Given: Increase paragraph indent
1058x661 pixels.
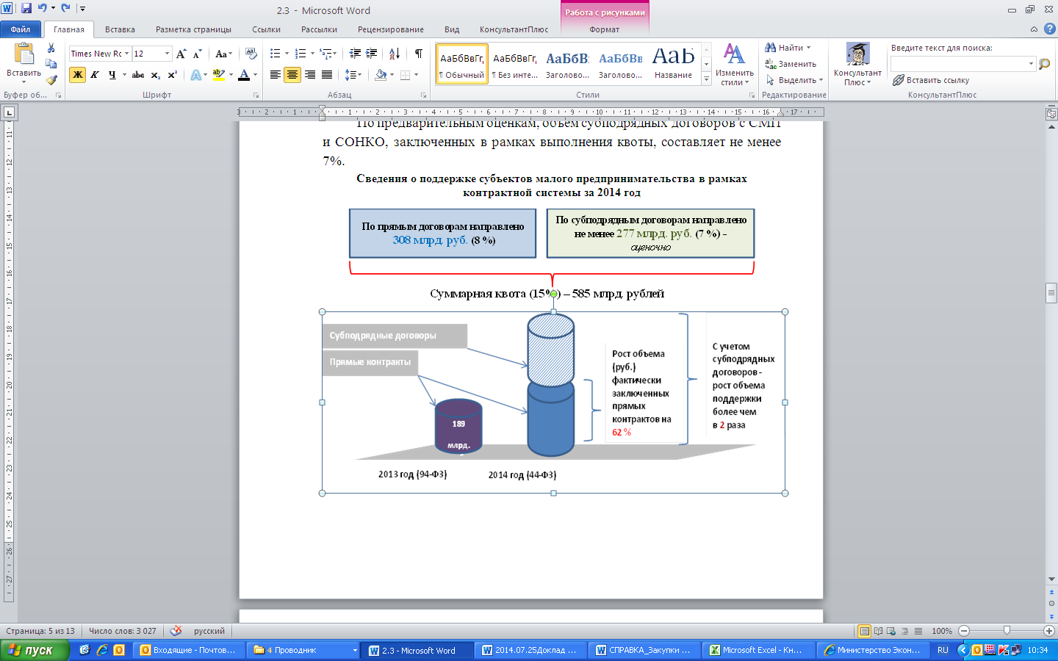Looking at the screenshot, I should [x=372, y=54].
